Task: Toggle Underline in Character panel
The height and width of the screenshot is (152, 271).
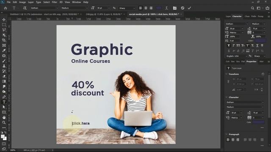Action: pos(257,46)
